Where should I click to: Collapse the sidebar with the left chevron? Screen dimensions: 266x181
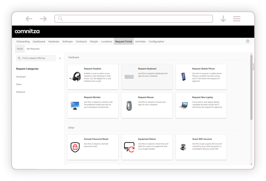[60, 58]
